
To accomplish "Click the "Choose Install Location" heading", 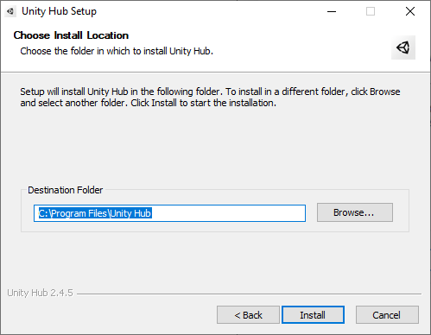I will tap(71, 35).
